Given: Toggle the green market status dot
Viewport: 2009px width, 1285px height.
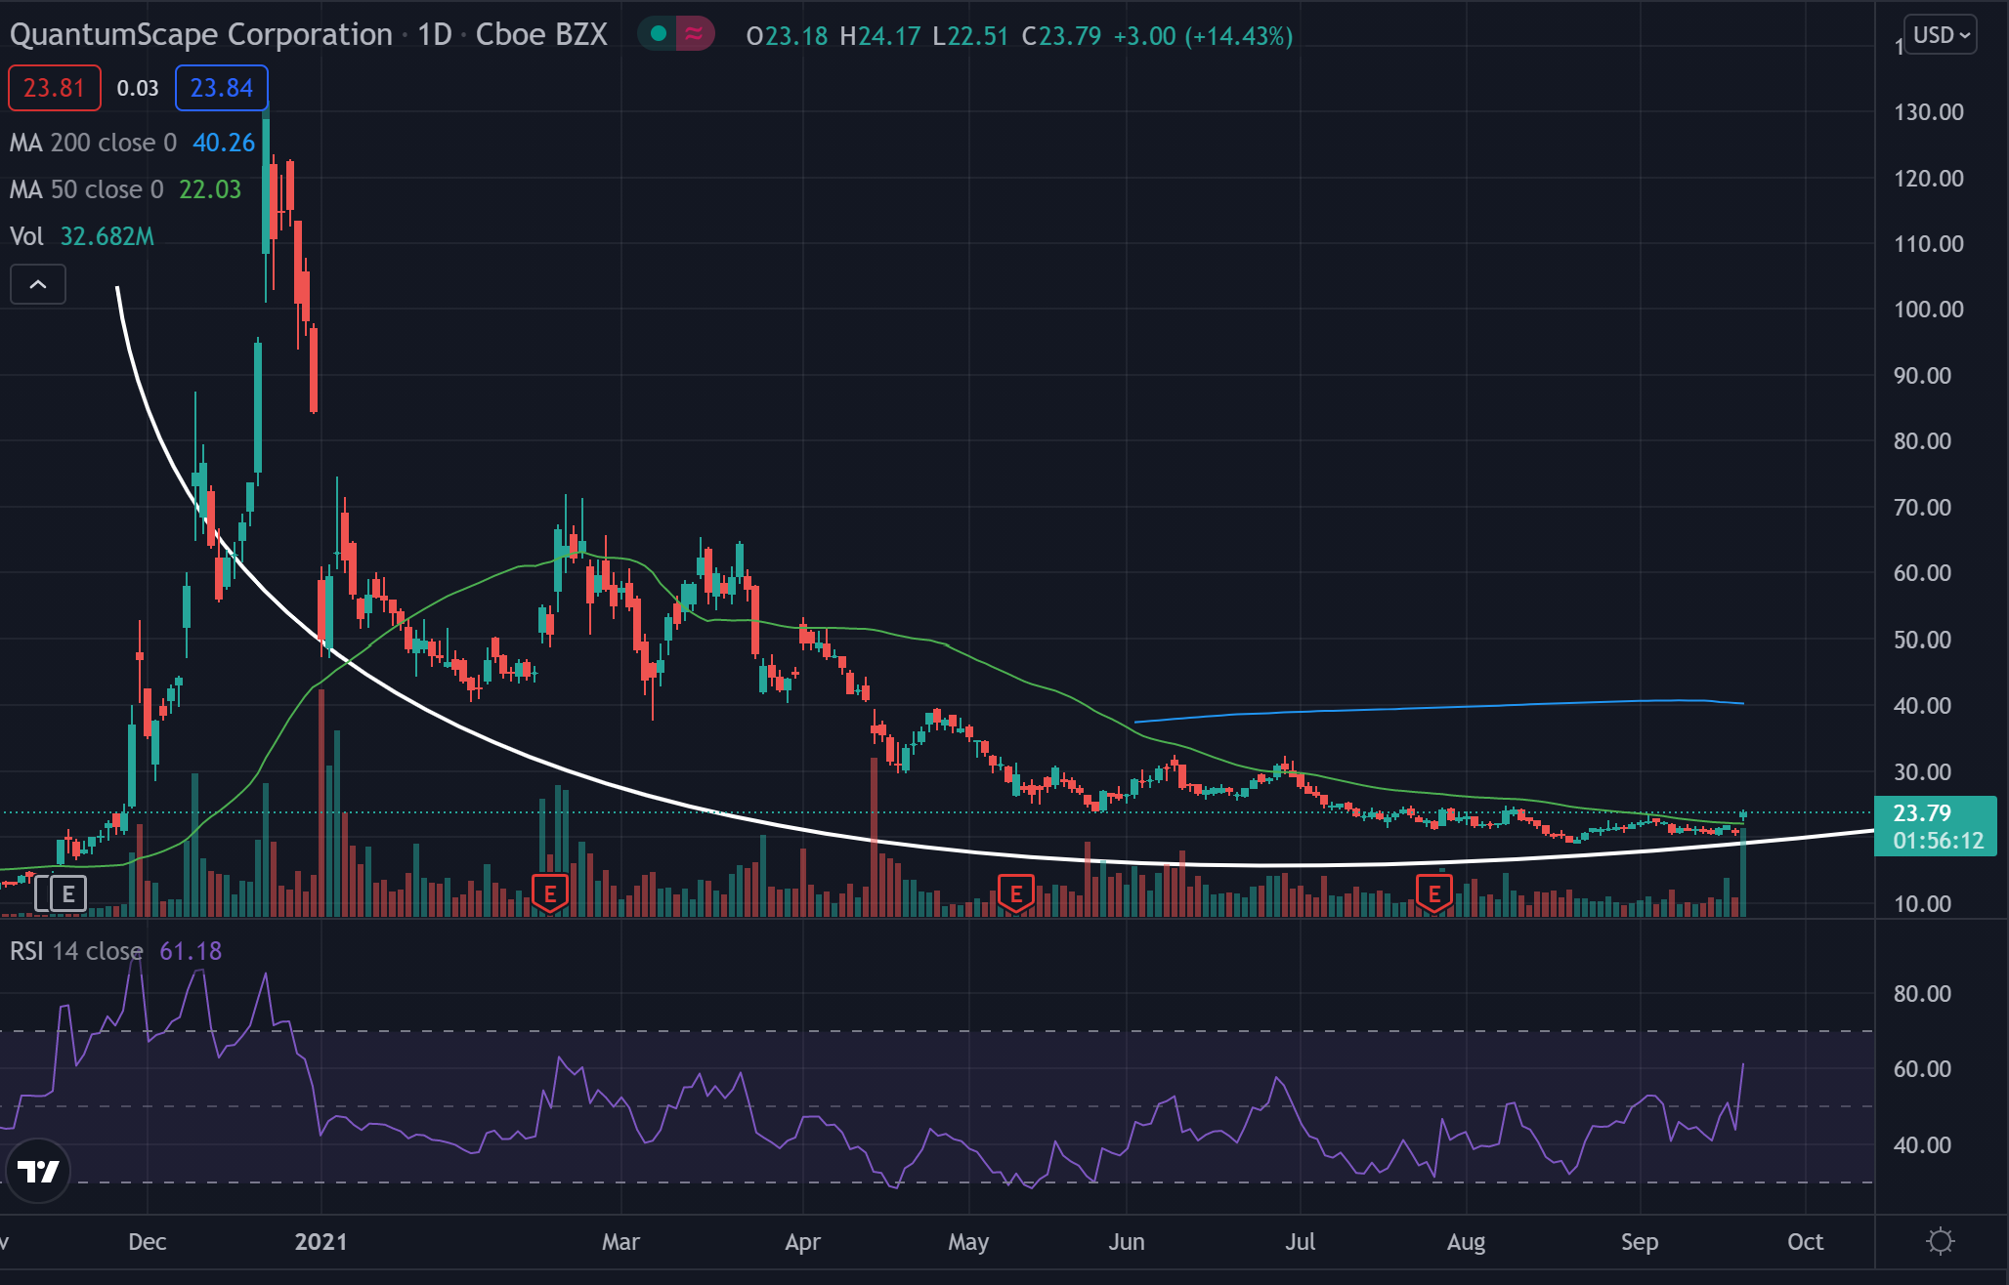Looking at the screenshot, I should point(659,34).
